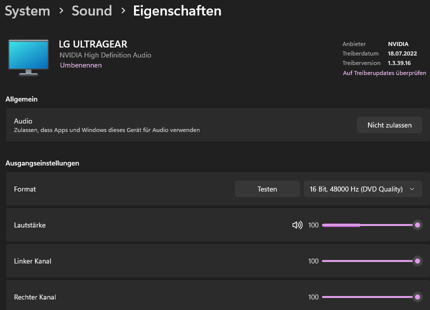Expand format list via its chevron arrow
The height and width of the screenshot is (310, 430).
(x=412, y=189)
